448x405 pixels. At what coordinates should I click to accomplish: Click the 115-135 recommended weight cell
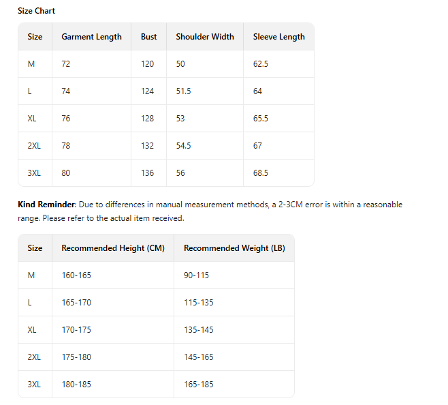point(198,303)
